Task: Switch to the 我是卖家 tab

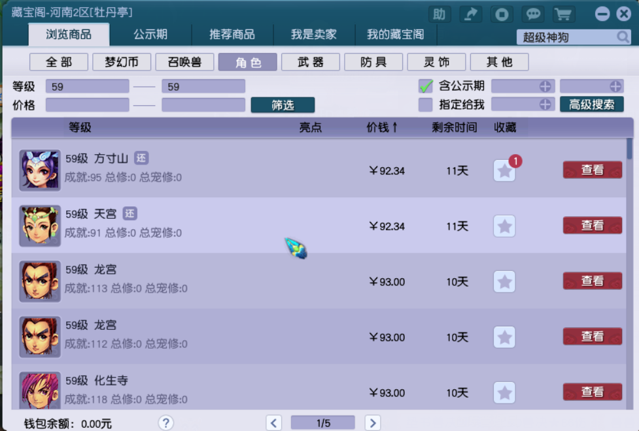Action: [313, 35]
